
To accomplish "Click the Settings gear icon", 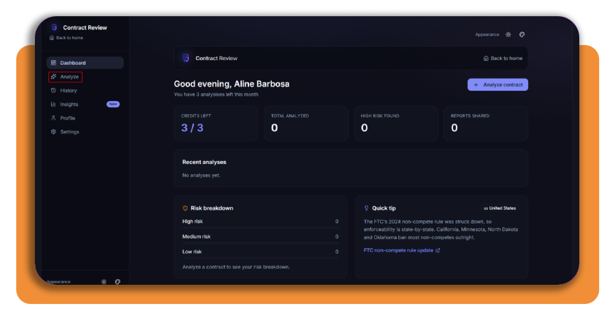I will coord(54,132).
